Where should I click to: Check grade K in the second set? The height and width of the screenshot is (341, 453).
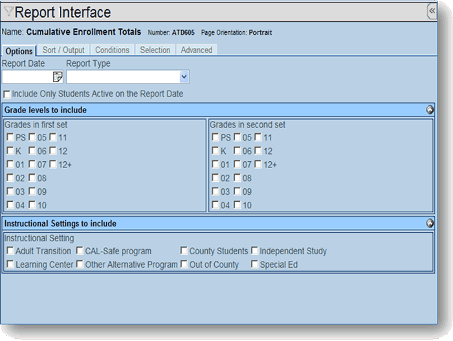215,151
